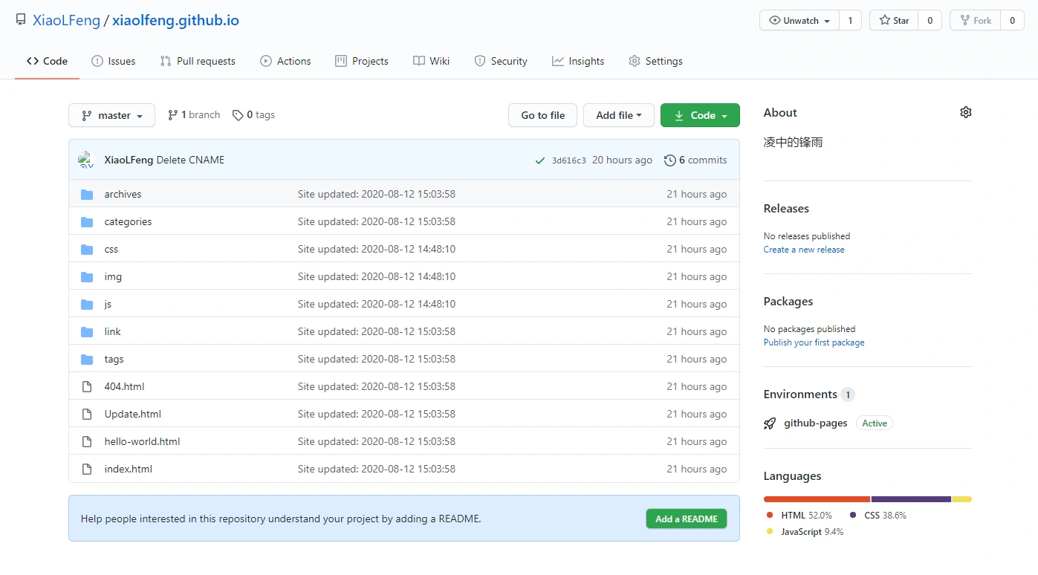Click the folder icon next to link
This screenshot has height=575, width=1038.
87,332
